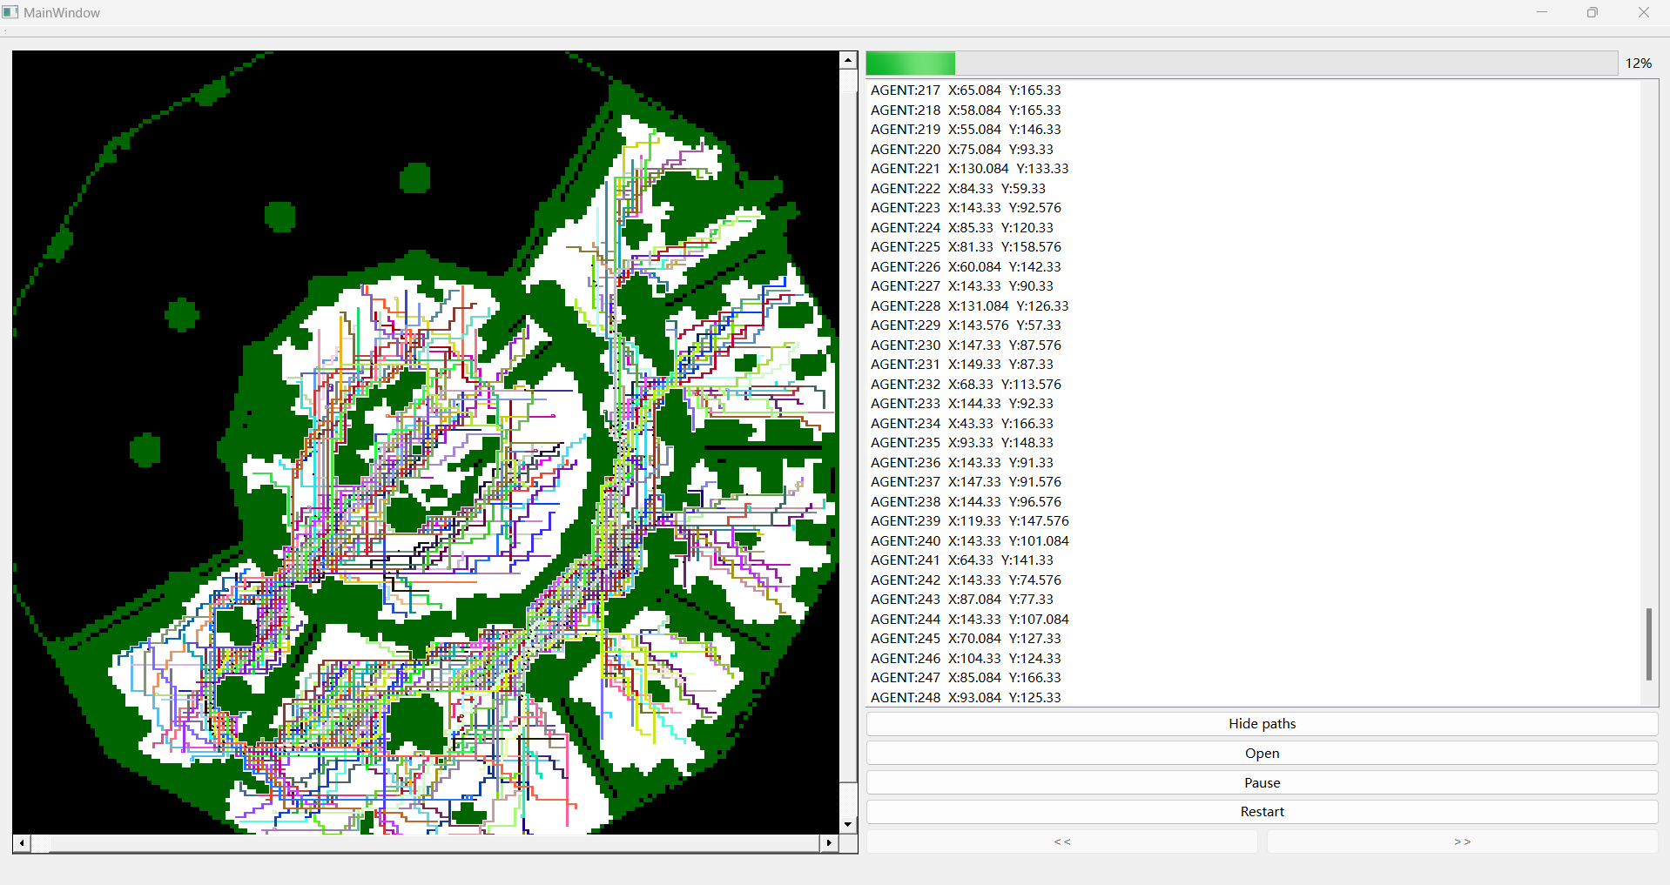Select the AGENT:220 row
The width and height of the screenshot is (1670, 885).
pyautogui.click(x=1254, y=149)
